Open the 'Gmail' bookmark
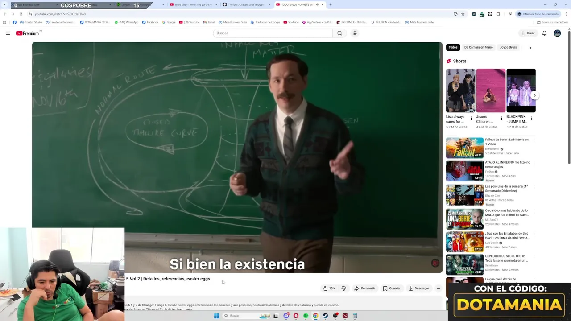The image size is (571, 321). tap(209, 22)
